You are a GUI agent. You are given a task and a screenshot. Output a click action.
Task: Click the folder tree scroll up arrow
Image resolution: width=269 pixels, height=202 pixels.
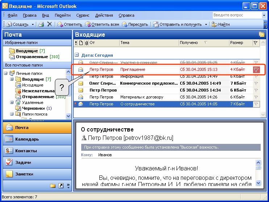coord(68,72)
